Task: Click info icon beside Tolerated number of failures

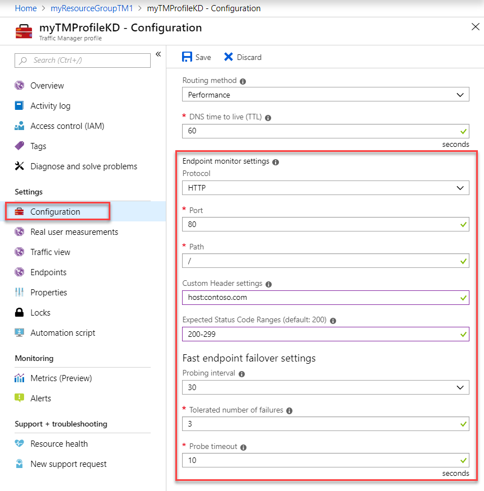Action: click(290, 411)
